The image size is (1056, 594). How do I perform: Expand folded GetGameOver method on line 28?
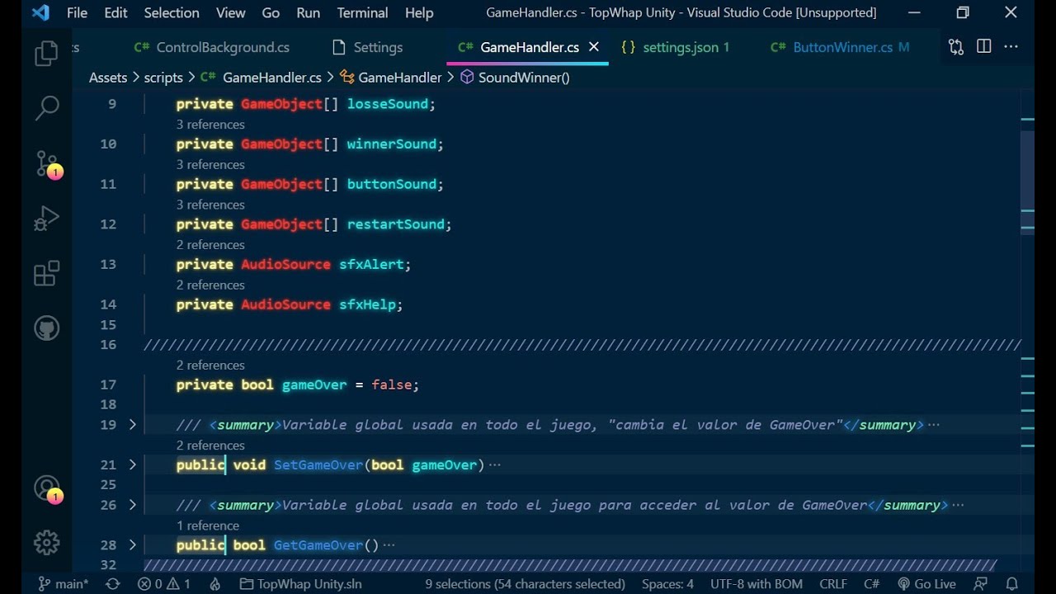click(132, 544)
